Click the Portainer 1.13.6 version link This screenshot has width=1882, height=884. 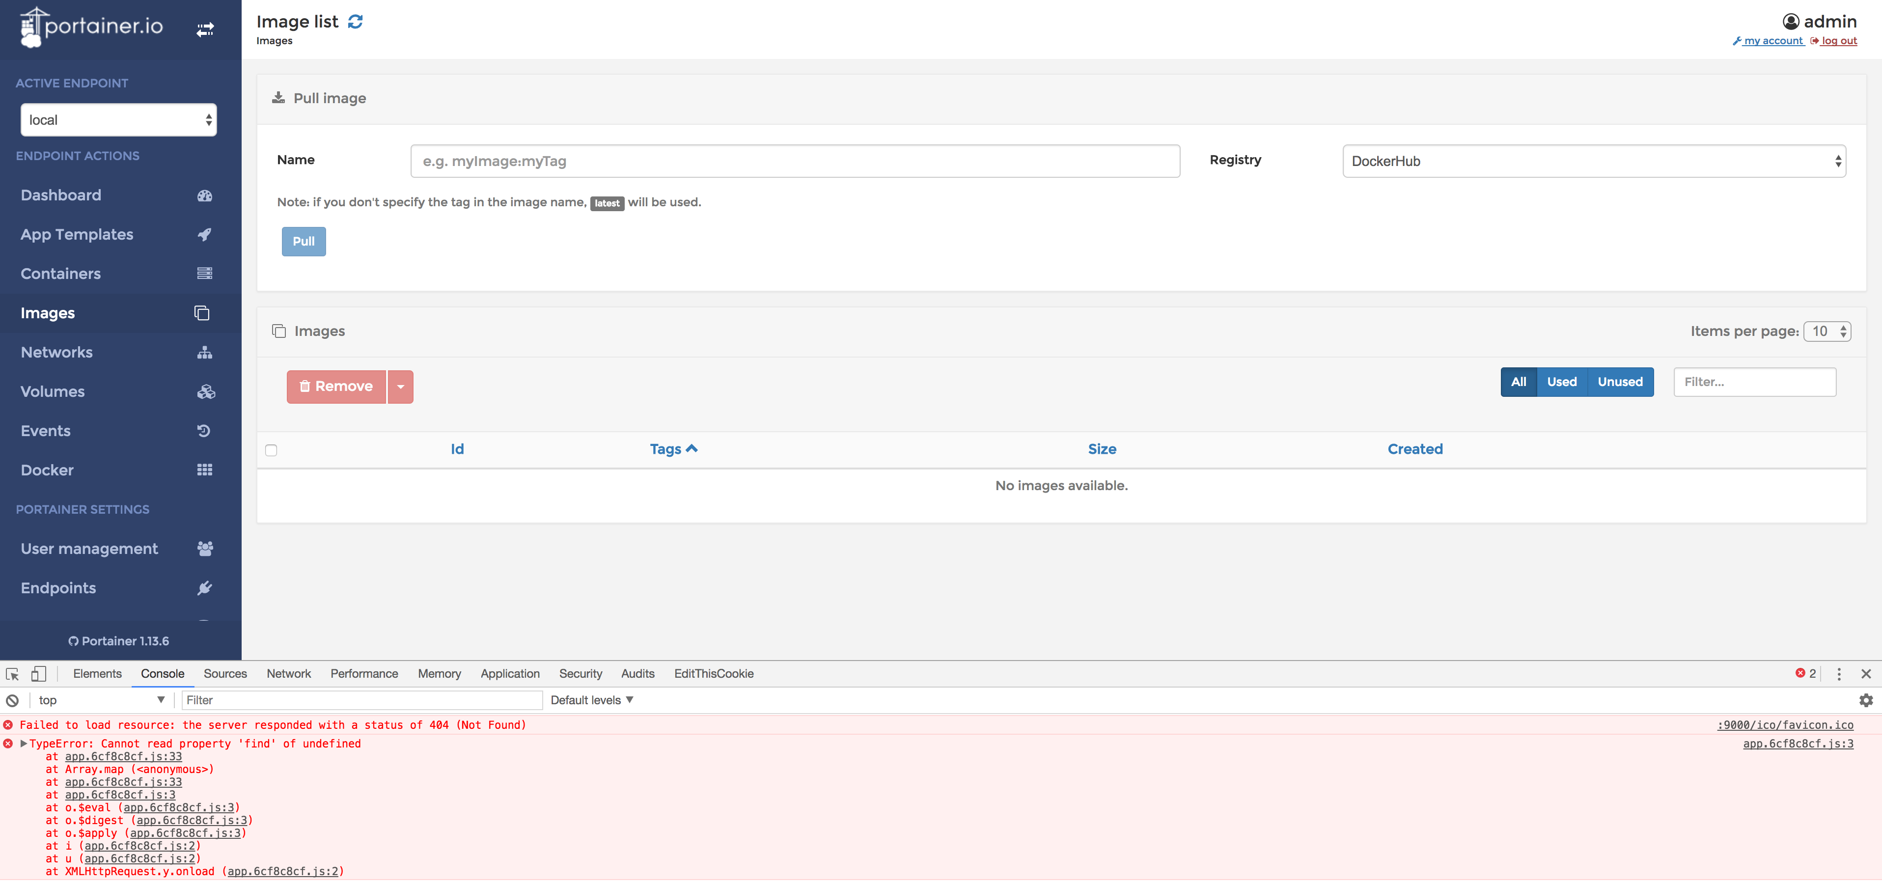119,641
